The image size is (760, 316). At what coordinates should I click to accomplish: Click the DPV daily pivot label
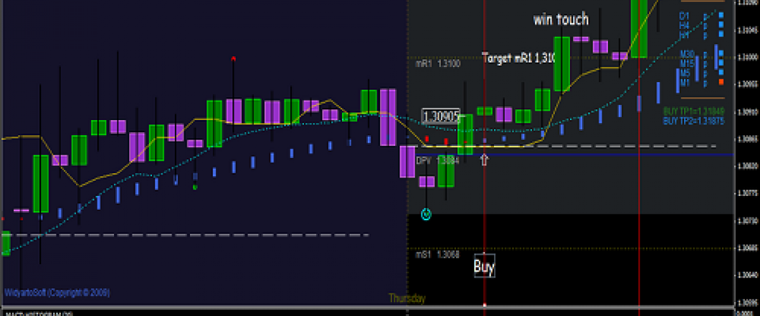[437, 161]
